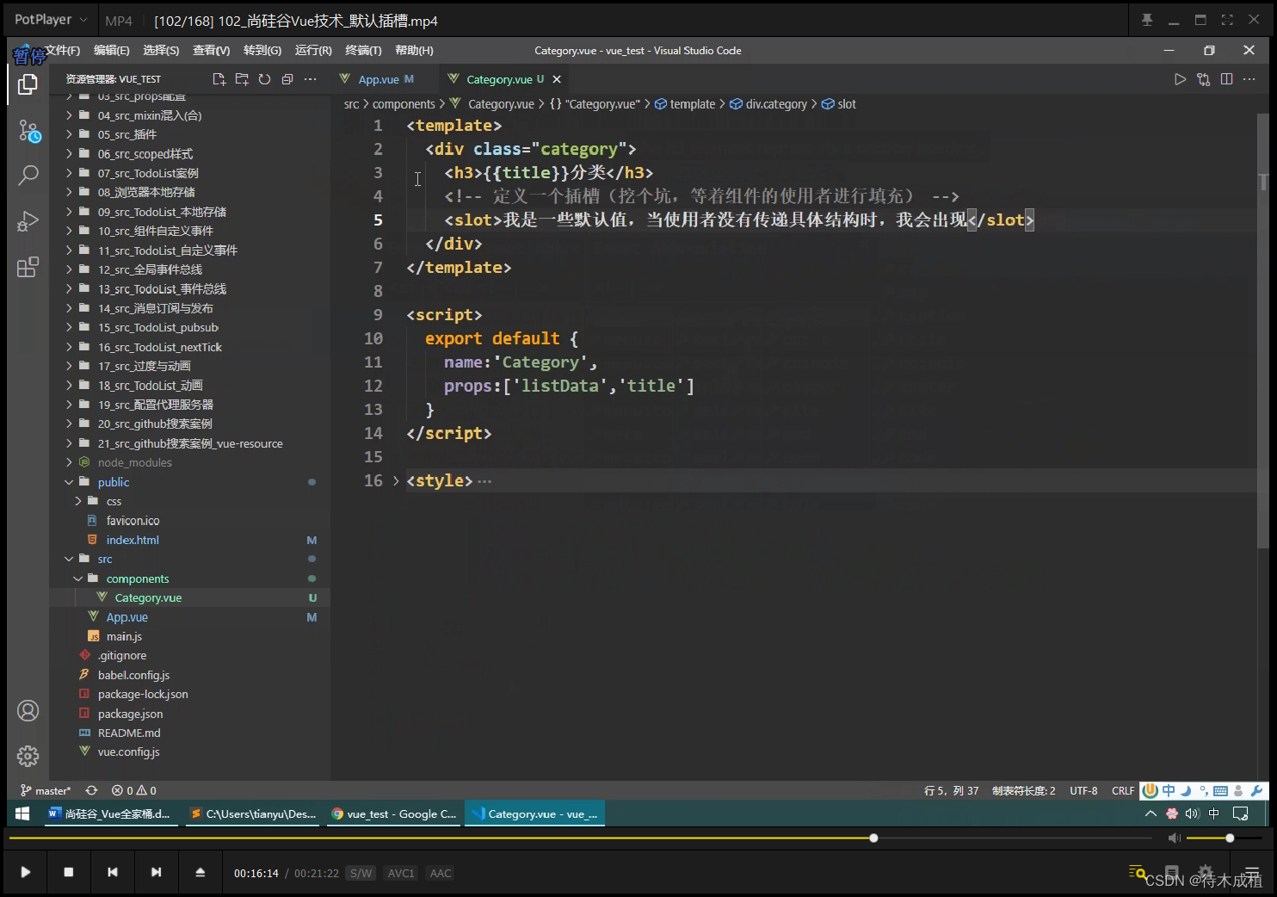This screenshot has width=1277, height=897.
Task: Collapse all folders in explorer
Action: (287, 79)
